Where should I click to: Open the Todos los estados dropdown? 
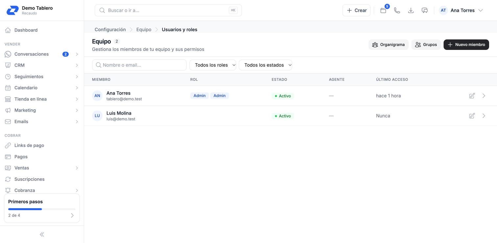[266, 65]
